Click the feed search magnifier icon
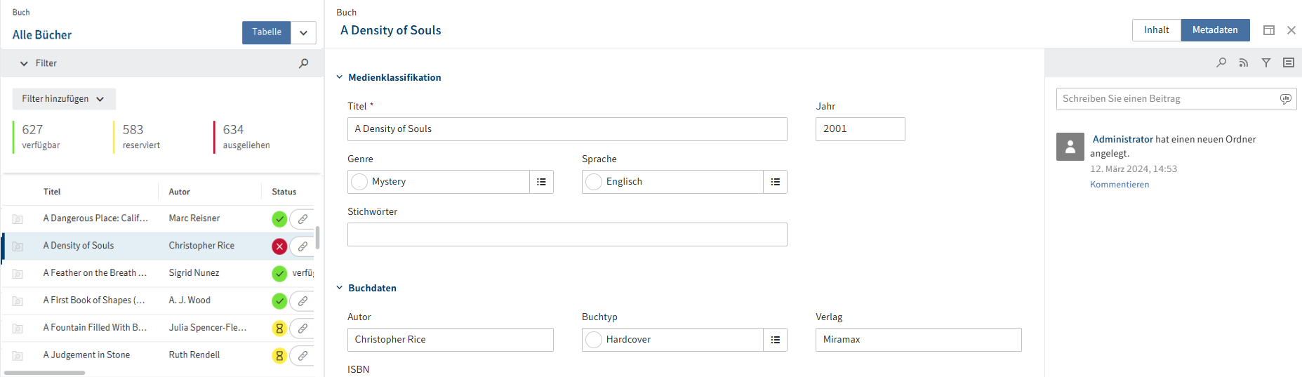1302x377 pixels. 1221,62
